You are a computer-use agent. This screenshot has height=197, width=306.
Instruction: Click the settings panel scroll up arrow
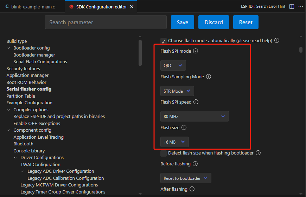tap(301, 37)
